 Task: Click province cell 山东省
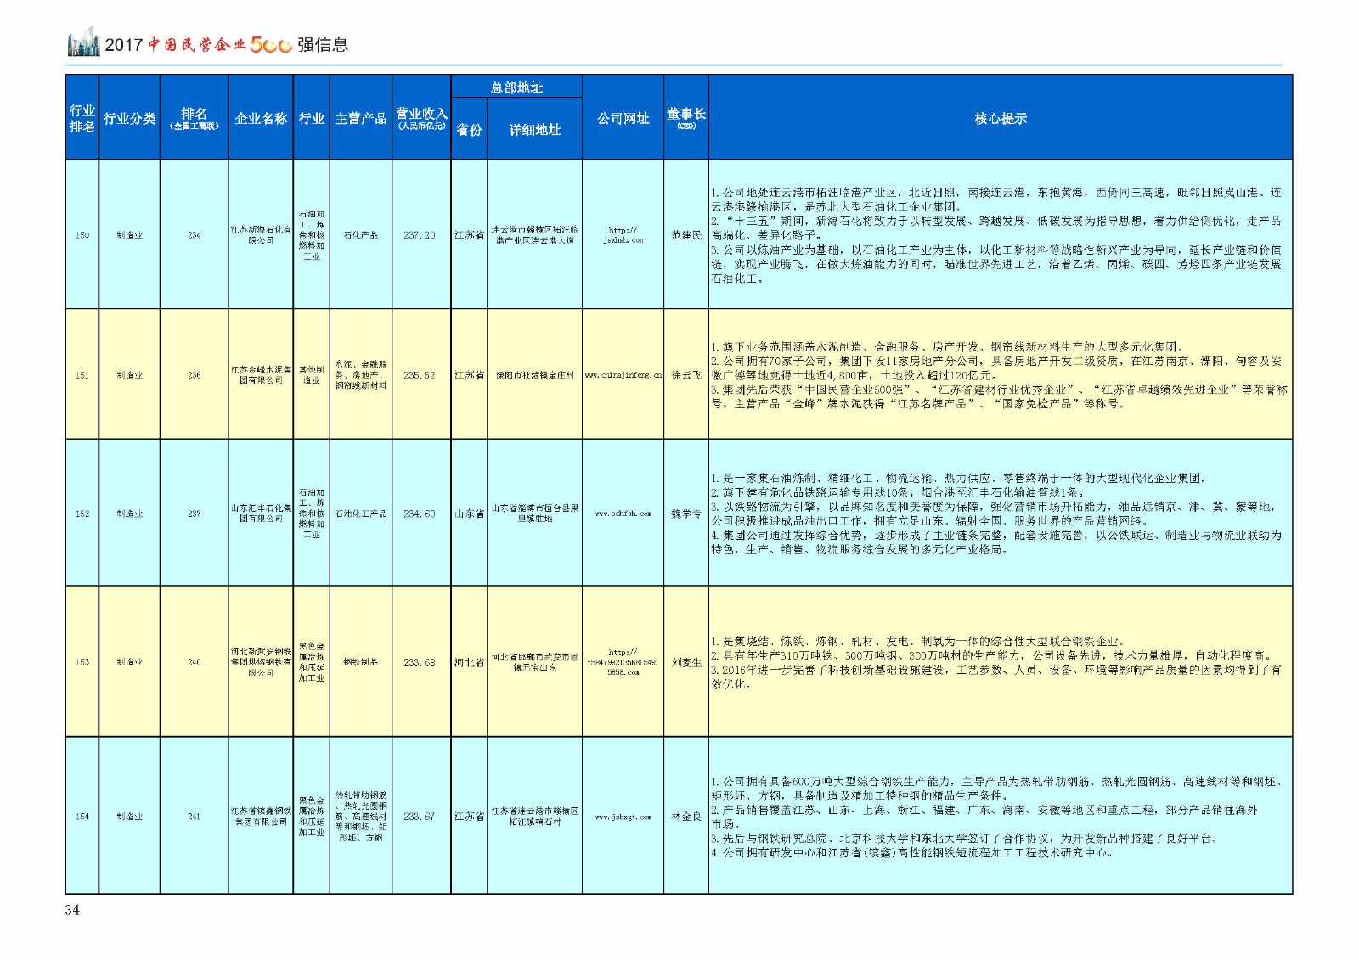pyautogui.click(x=469, y=514)
